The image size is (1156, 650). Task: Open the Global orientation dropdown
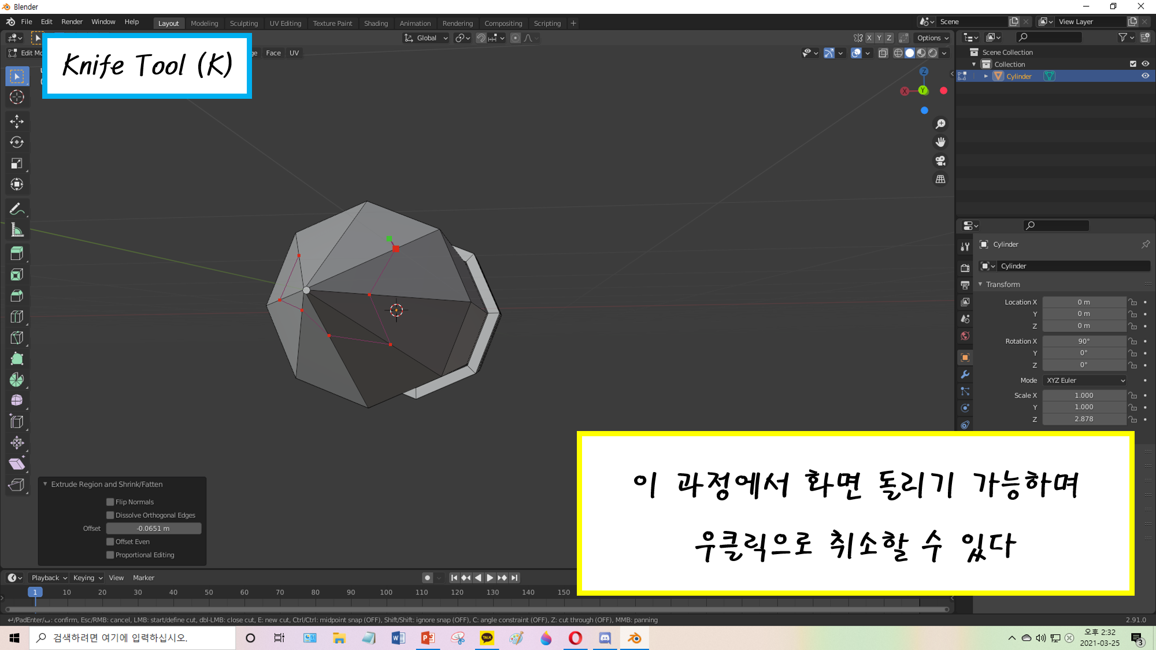(427, 38)
